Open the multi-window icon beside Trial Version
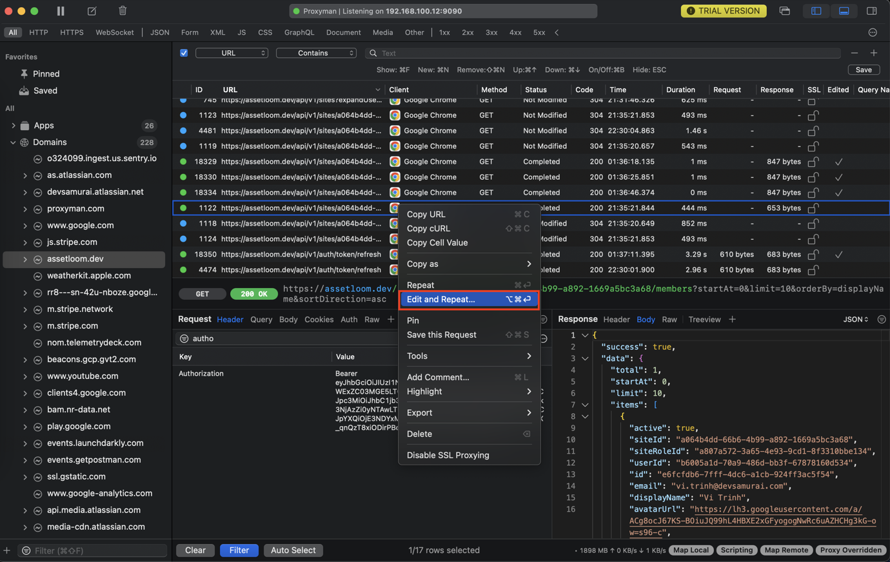890x562 pixels. pos(785,11)
